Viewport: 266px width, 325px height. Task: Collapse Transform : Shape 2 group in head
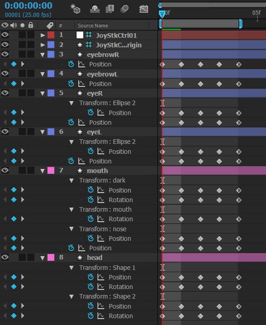coord(72,297)
